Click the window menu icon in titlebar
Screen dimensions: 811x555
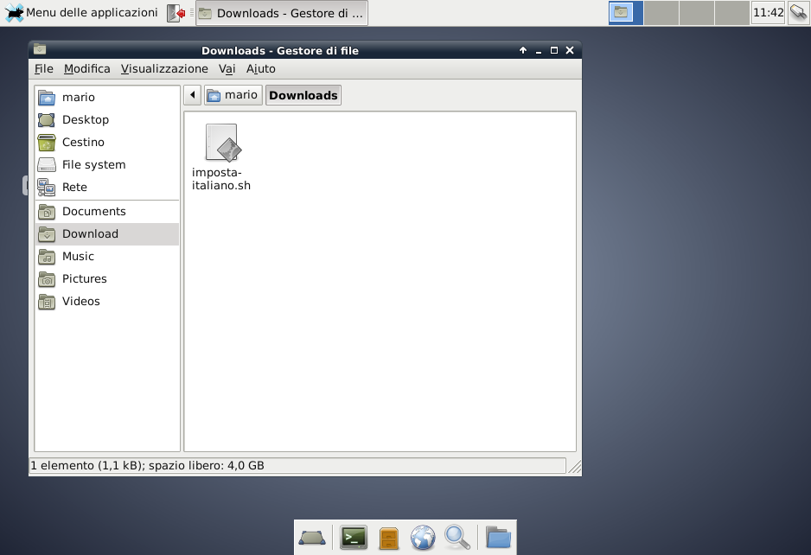(40, 49)
